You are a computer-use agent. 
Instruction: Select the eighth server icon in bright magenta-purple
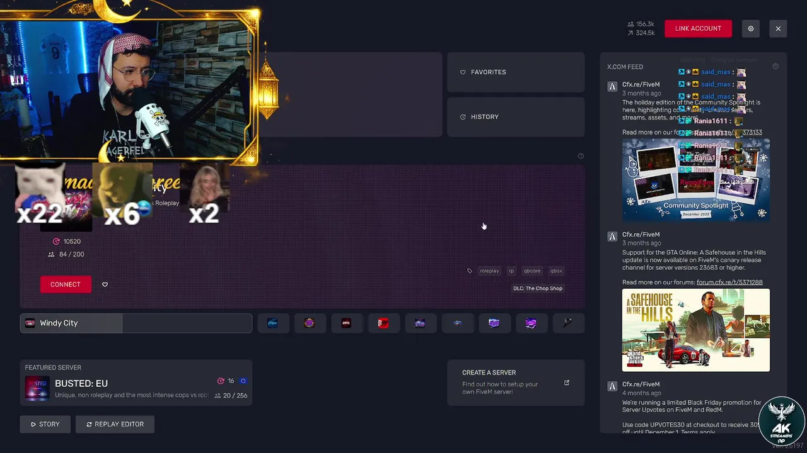(531, 323)
